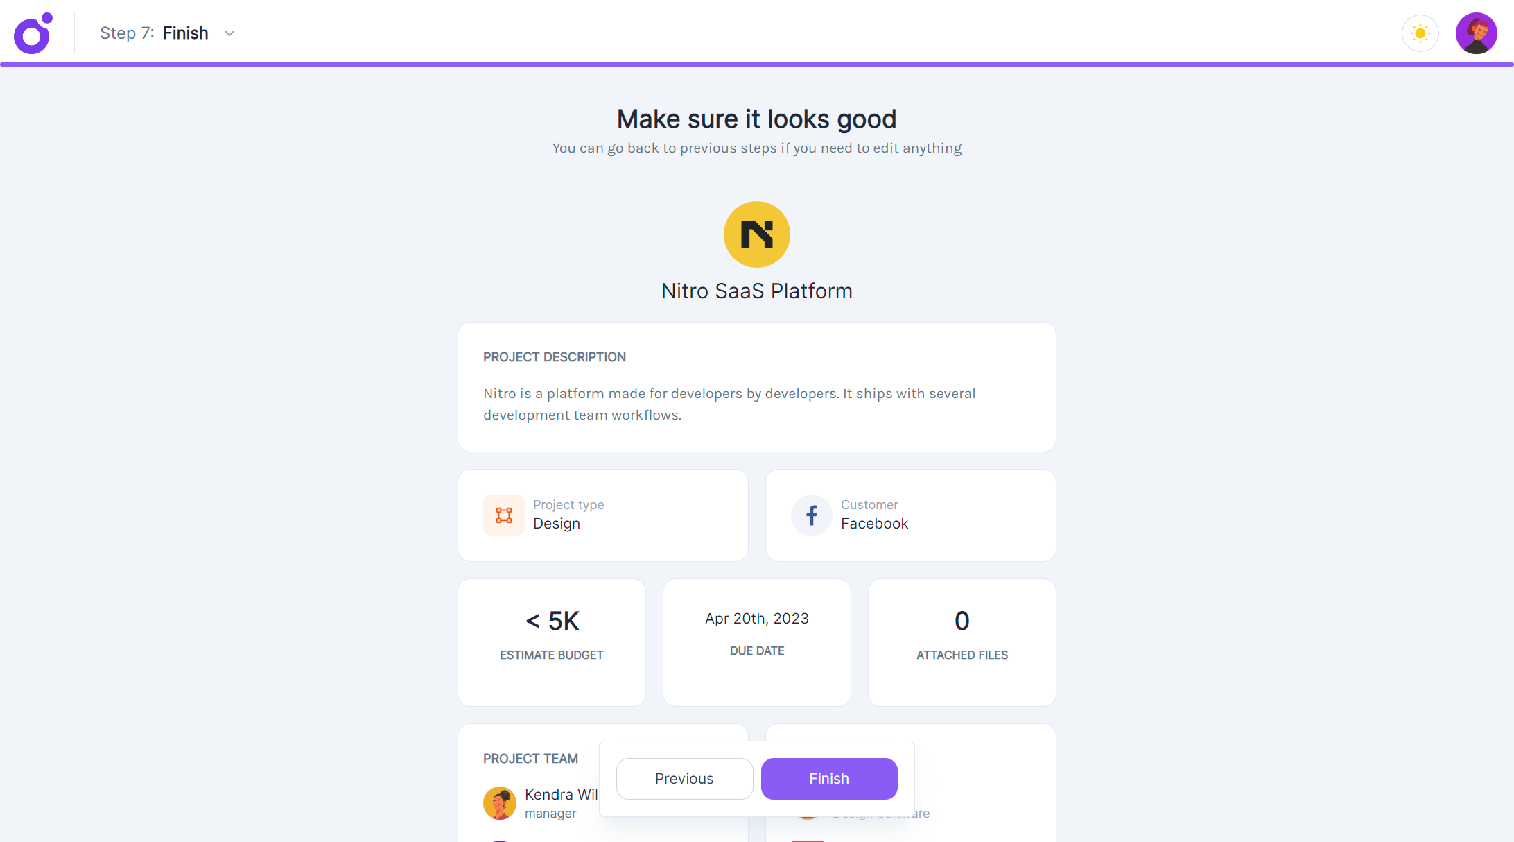This screenshot has height=842, width=1514.
Task: Click the Apr 20th, 2023 due date
Action: pos(757,619)
